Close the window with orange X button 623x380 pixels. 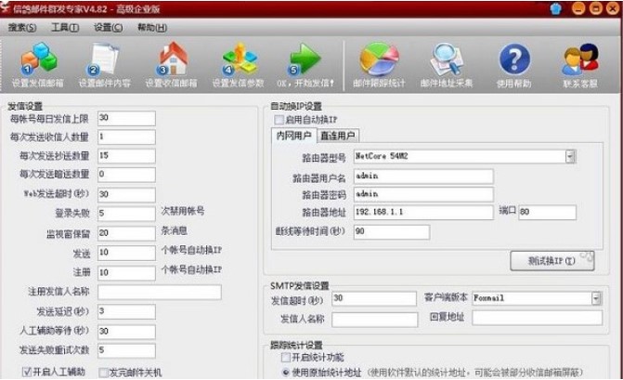[613, 8]
